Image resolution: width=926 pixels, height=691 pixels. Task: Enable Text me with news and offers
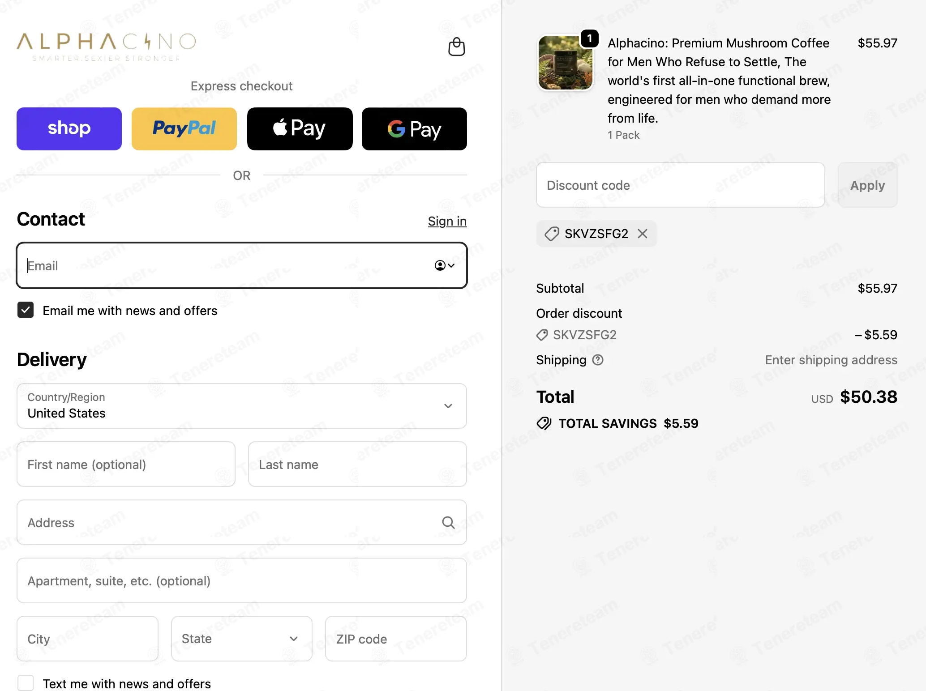tap(26, 683)
